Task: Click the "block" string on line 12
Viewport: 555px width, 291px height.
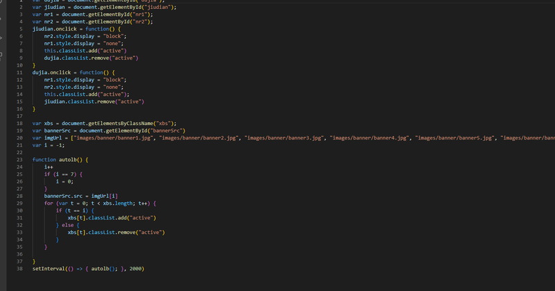Action: (113, 80)
